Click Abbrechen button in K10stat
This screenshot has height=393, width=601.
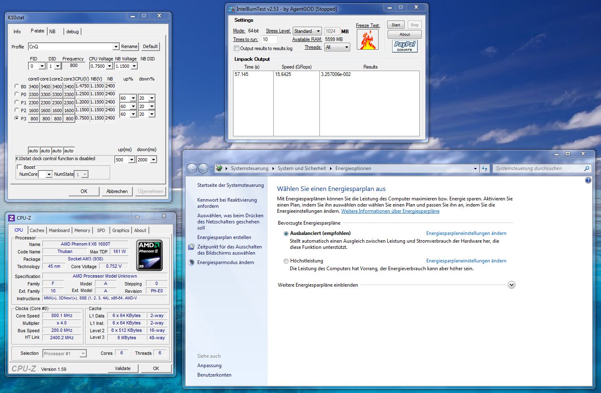pyautogui.click(x=117, y=191)
